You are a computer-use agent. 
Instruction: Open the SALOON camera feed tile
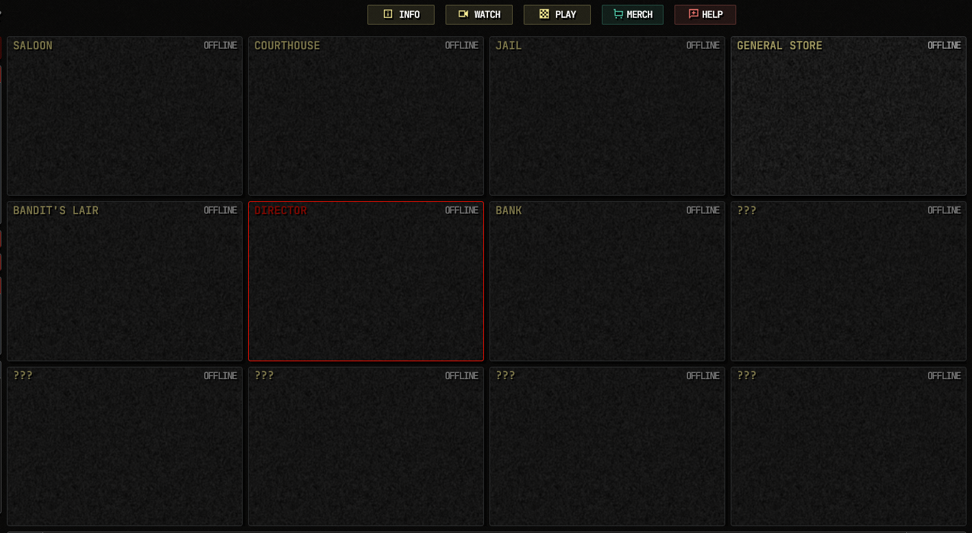coord(125,116)
